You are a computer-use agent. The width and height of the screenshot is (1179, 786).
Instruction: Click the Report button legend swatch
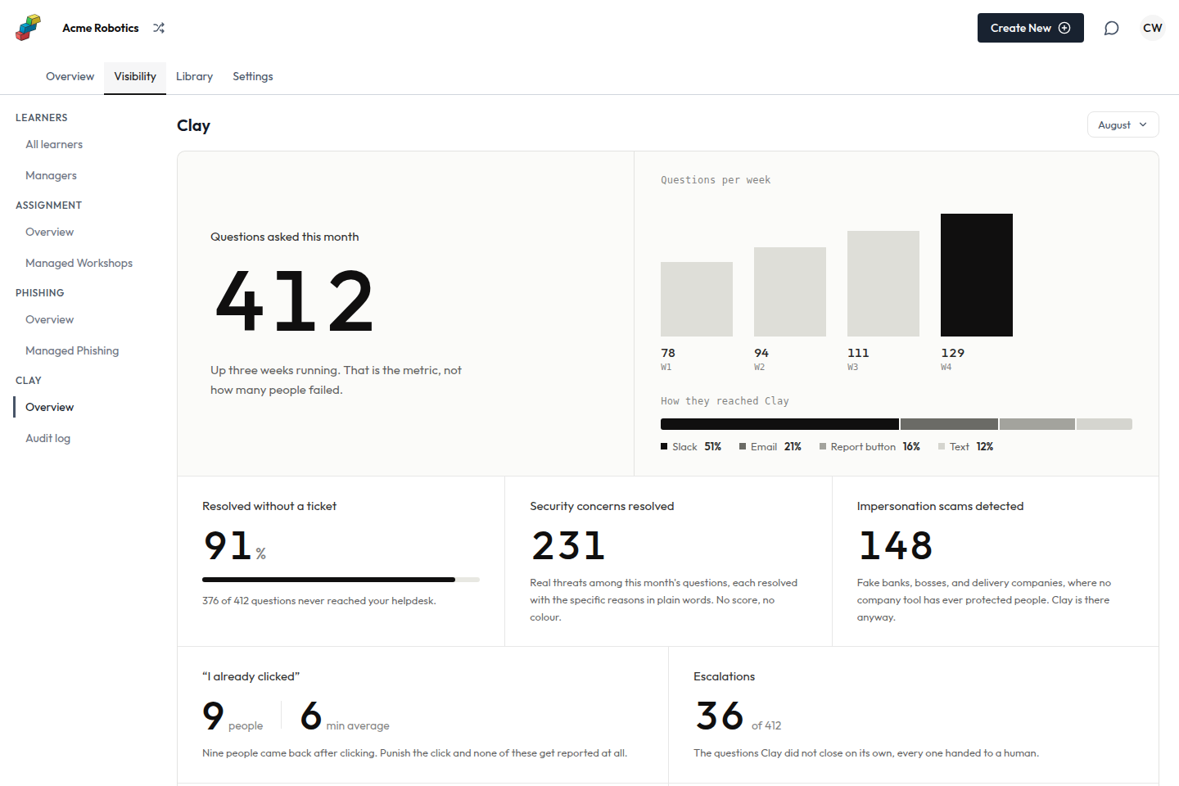(x=823, y=446)
